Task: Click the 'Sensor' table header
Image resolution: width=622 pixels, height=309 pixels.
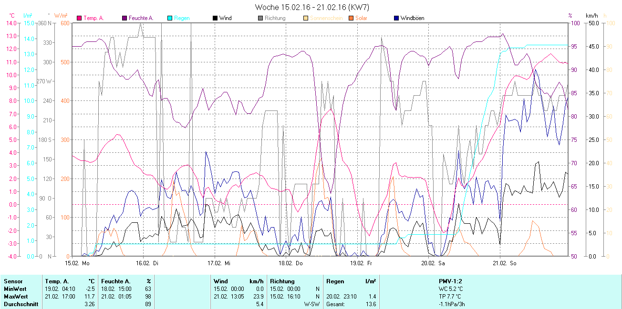Action: [13, 281]
